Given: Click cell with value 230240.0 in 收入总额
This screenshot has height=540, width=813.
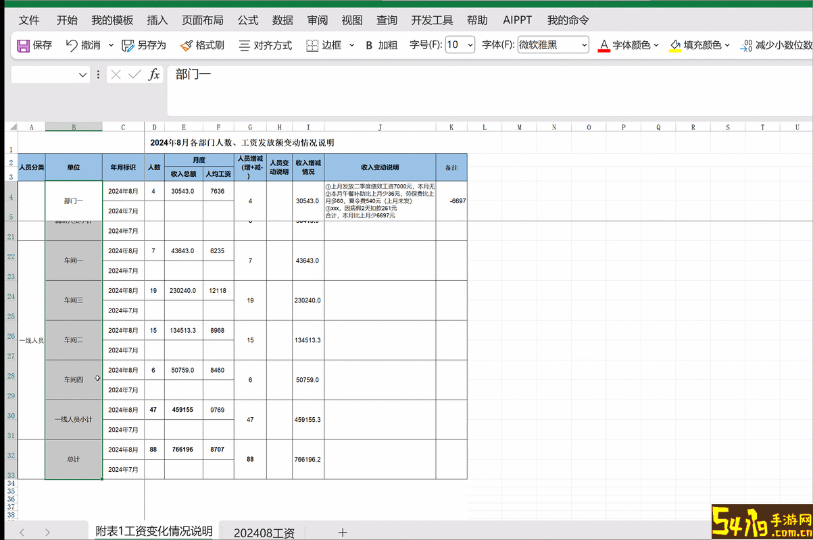Looking at the screenshot, I should [183, 291].
